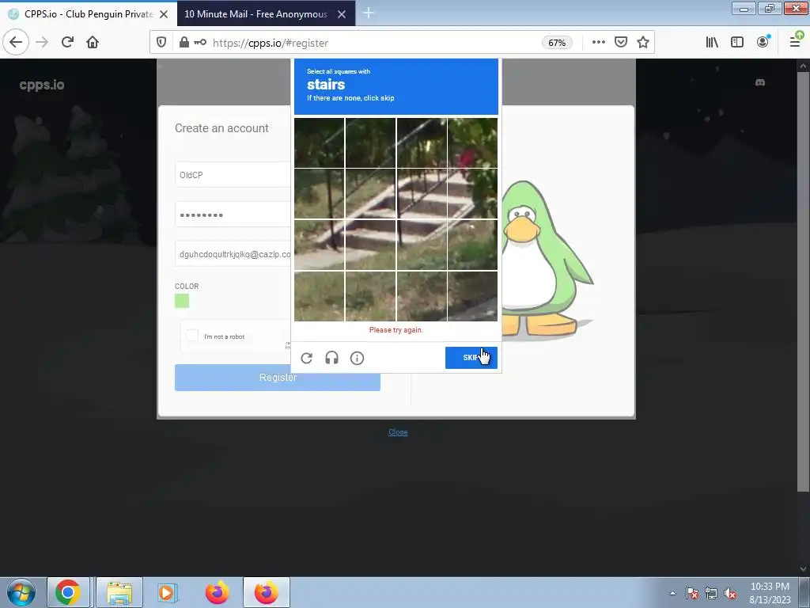Click muted volume tray icon
The width and height of the screenshot is (810, 608).
click(x=730, y=593)
